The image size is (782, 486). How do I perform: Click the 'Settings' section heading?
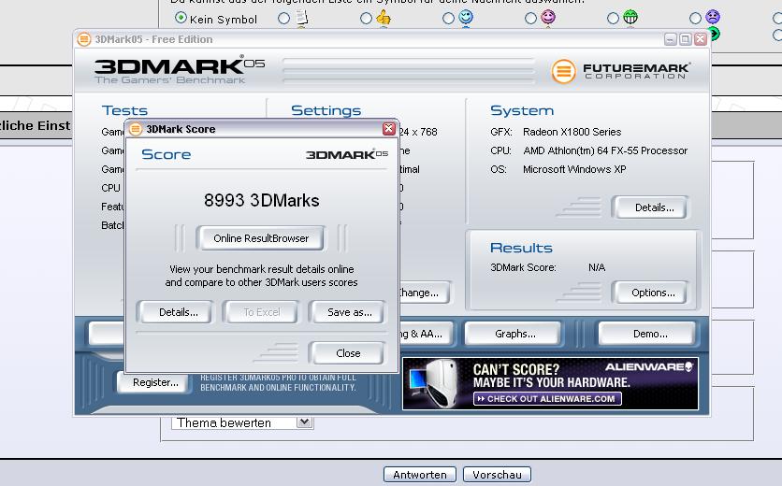coord(326,110)
